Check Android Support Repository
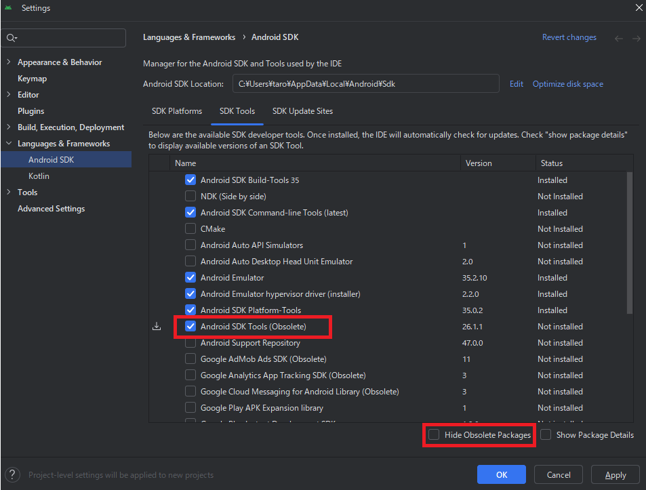 click(190, 343)
